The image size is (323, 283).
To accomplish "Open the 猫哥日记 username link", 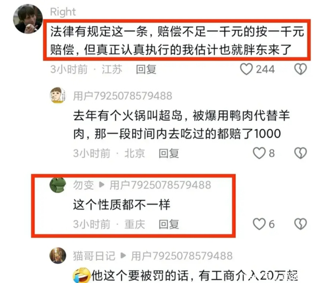I will coord(94,256).
